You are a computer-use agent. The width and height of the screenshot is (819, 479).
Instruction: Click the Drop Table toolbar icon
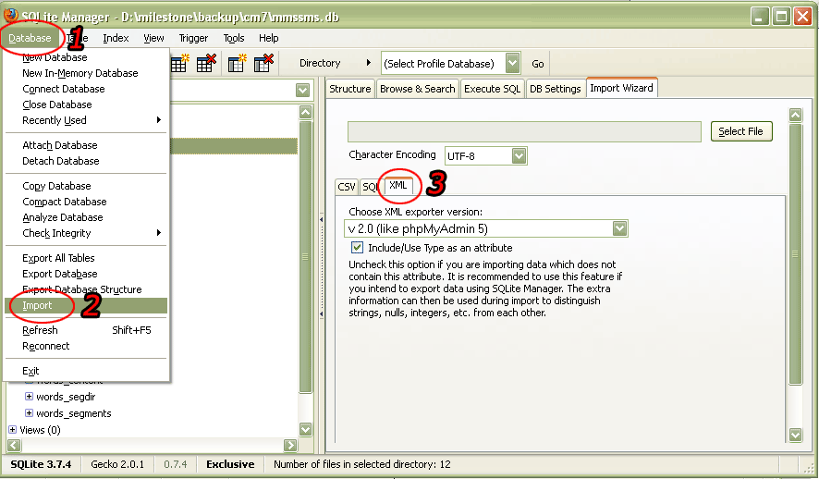206,63
